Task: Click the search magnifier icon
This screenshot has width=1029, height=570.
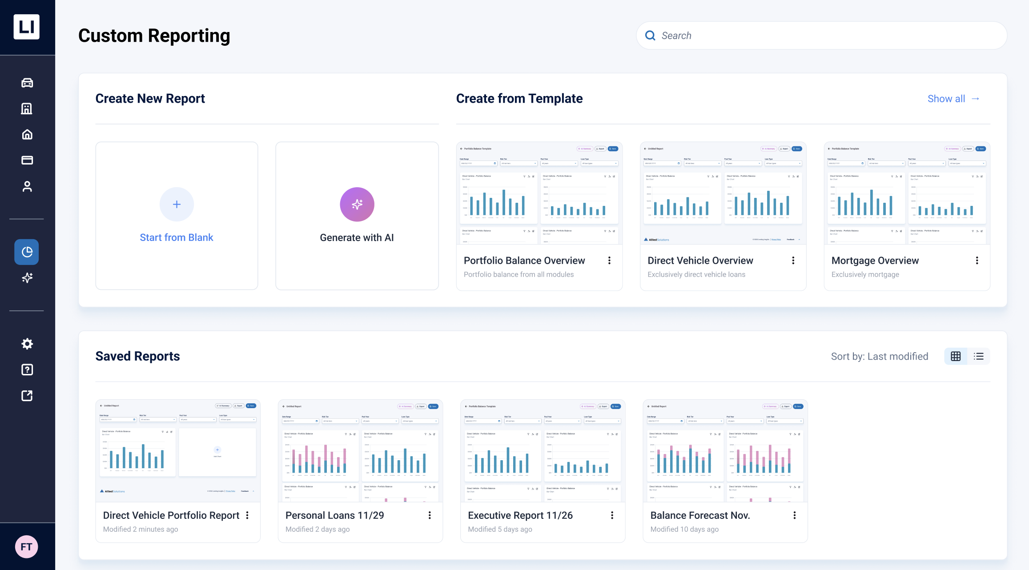Action: (650, 36)
